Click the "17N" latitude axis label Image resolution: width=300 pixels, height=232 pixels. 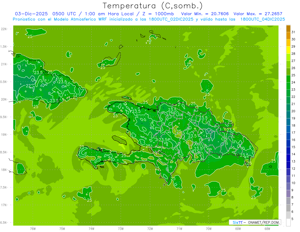pyautogui.click(x=4, y=205)
